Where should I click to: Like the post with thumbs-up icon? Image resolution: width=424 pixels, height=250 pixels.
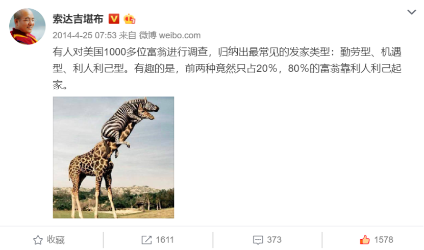point(364,240)
